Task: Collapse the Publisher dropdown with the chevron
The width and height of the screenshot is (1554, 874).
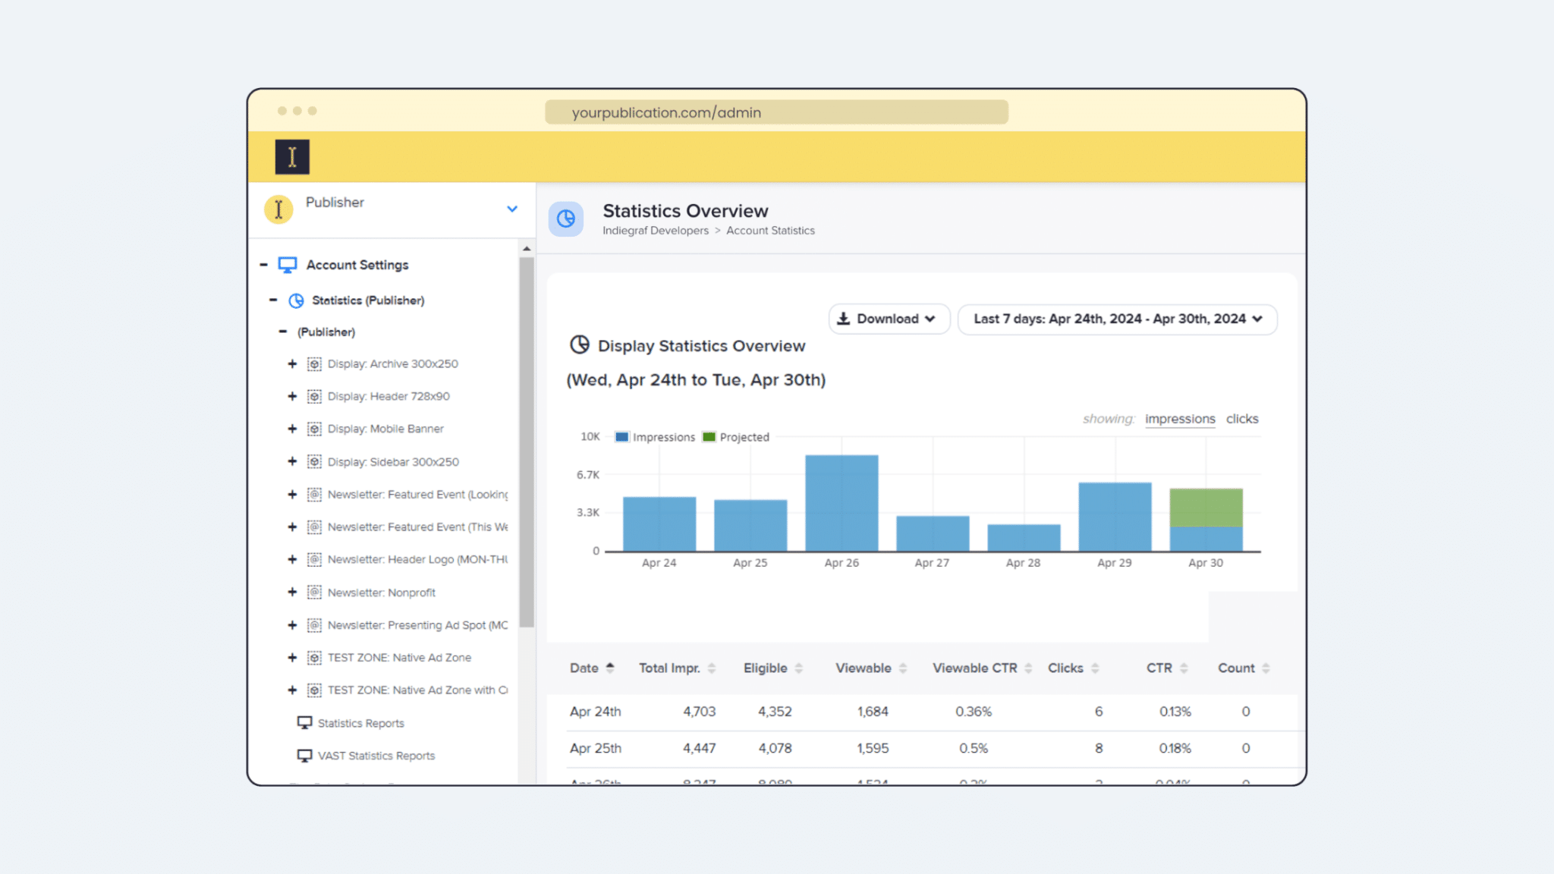Action: [x=511, y=209]
